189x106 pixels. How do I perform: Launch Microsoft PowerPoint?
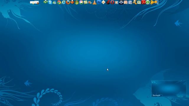click(x=126, y=2)
